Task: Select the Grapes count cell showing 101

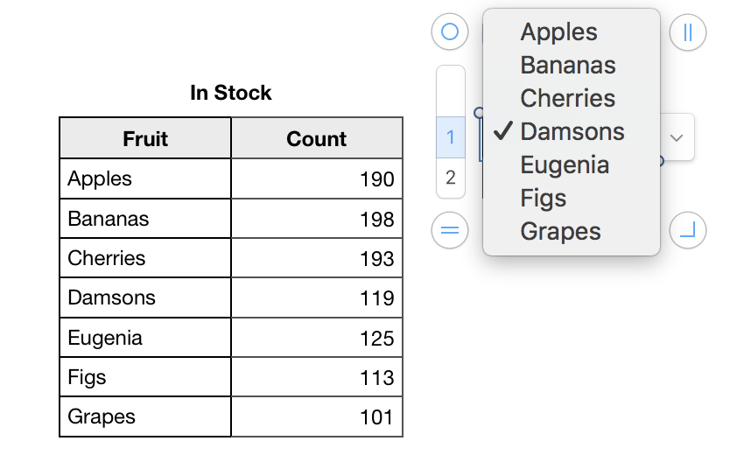Action: click(x=317, y=417)
